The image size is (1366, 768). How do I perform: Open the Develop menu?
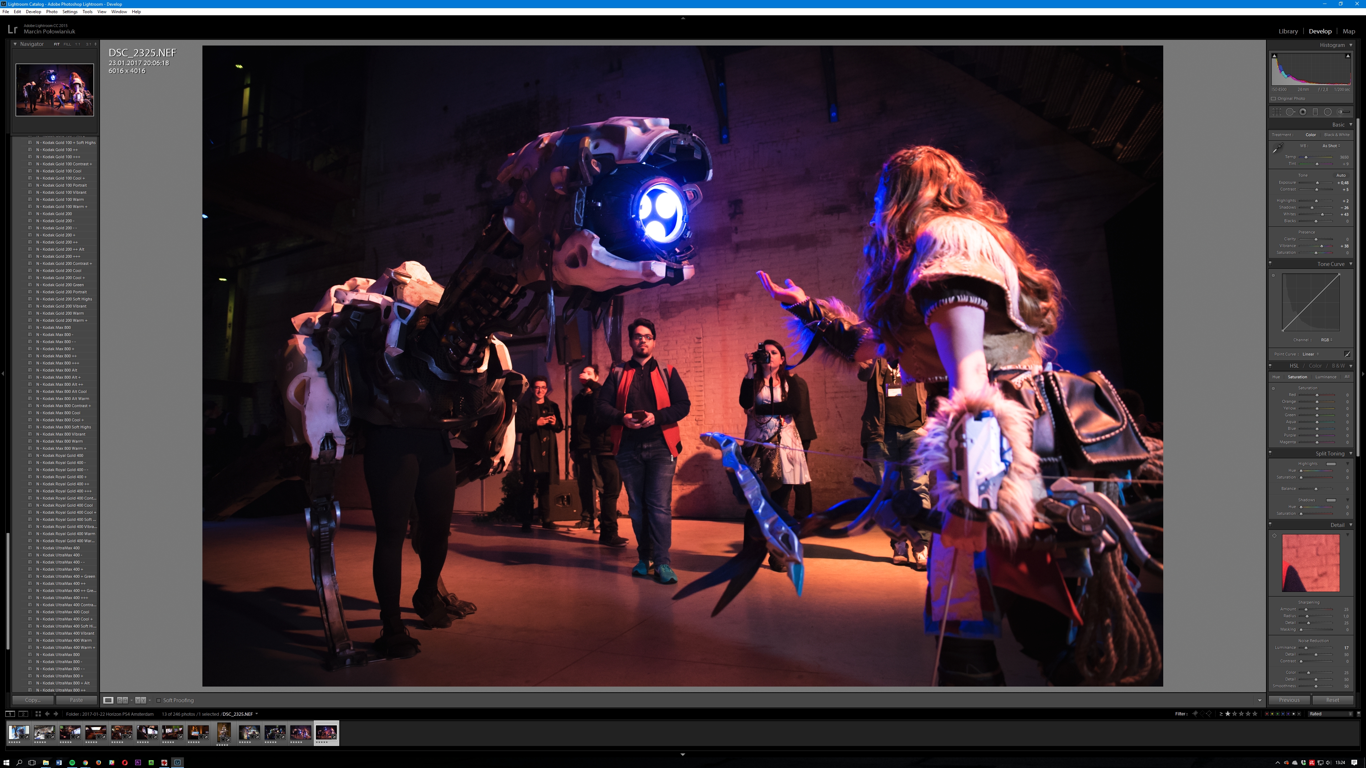pos(33,12)
